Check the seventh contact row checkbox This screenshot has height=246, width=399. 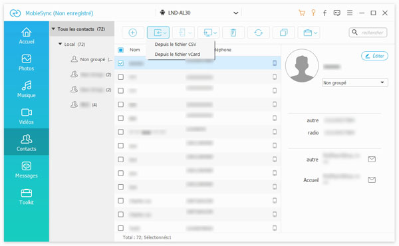pyautogui.click(x=120, y=146)
